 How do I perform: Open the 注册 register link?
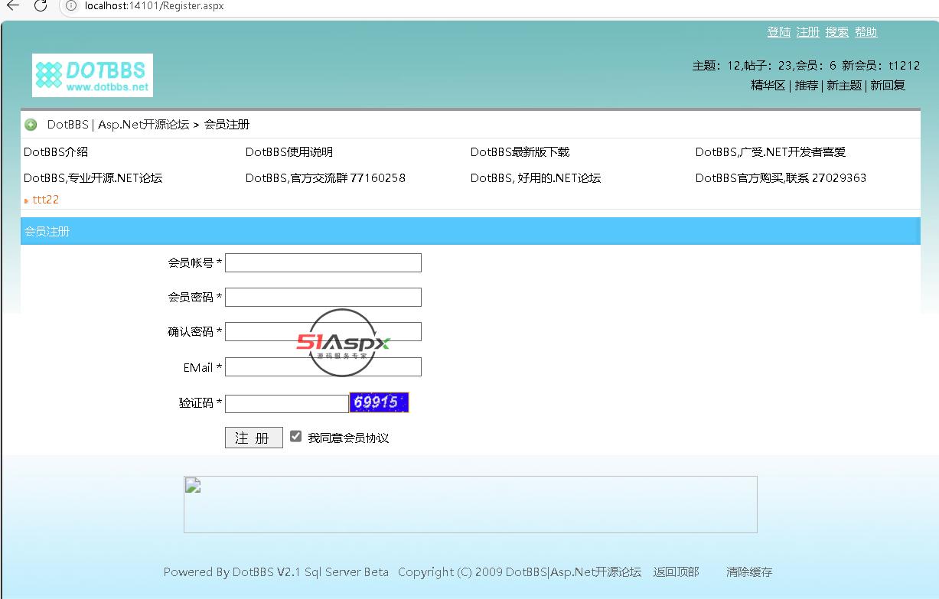(x=808, y=32)
